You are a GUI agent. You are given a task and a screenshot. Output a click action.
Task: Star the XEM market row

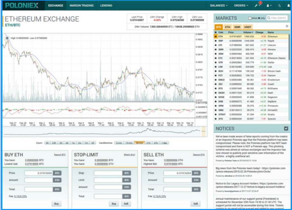pyautogui.click(x=216, y=54)
